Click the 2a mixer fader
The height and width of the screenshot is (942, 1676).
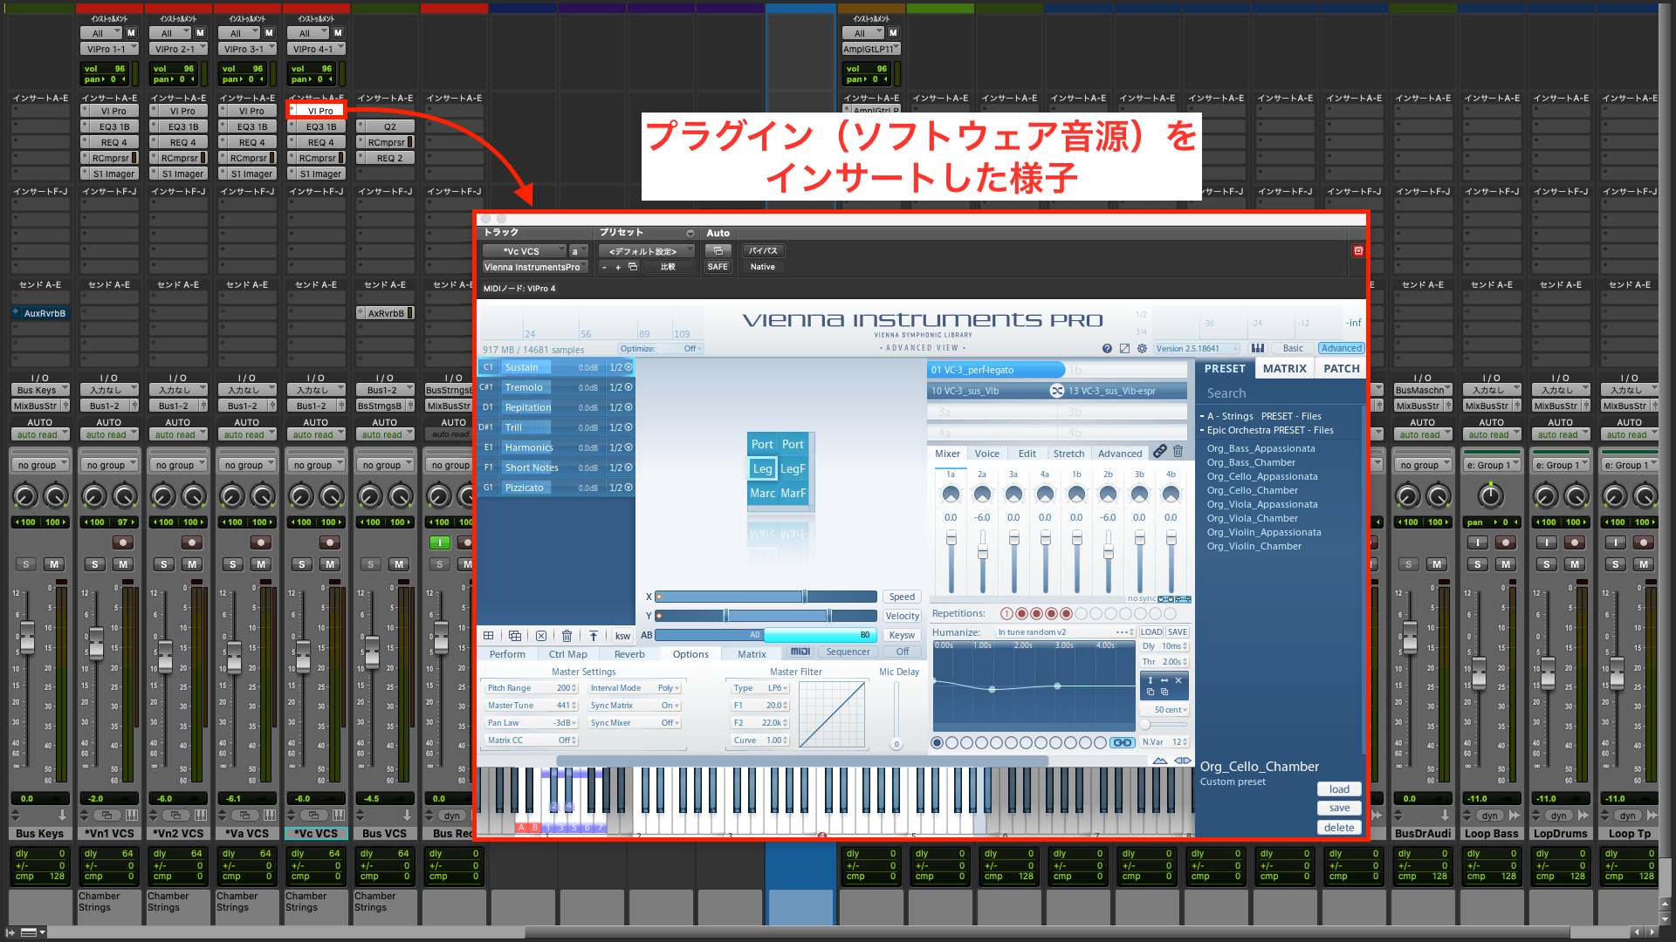click(x=982, y=553)
